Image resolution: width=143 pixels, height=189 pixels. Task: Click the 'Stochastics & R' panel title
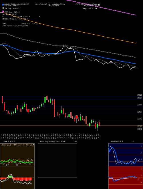coord(117,141)
